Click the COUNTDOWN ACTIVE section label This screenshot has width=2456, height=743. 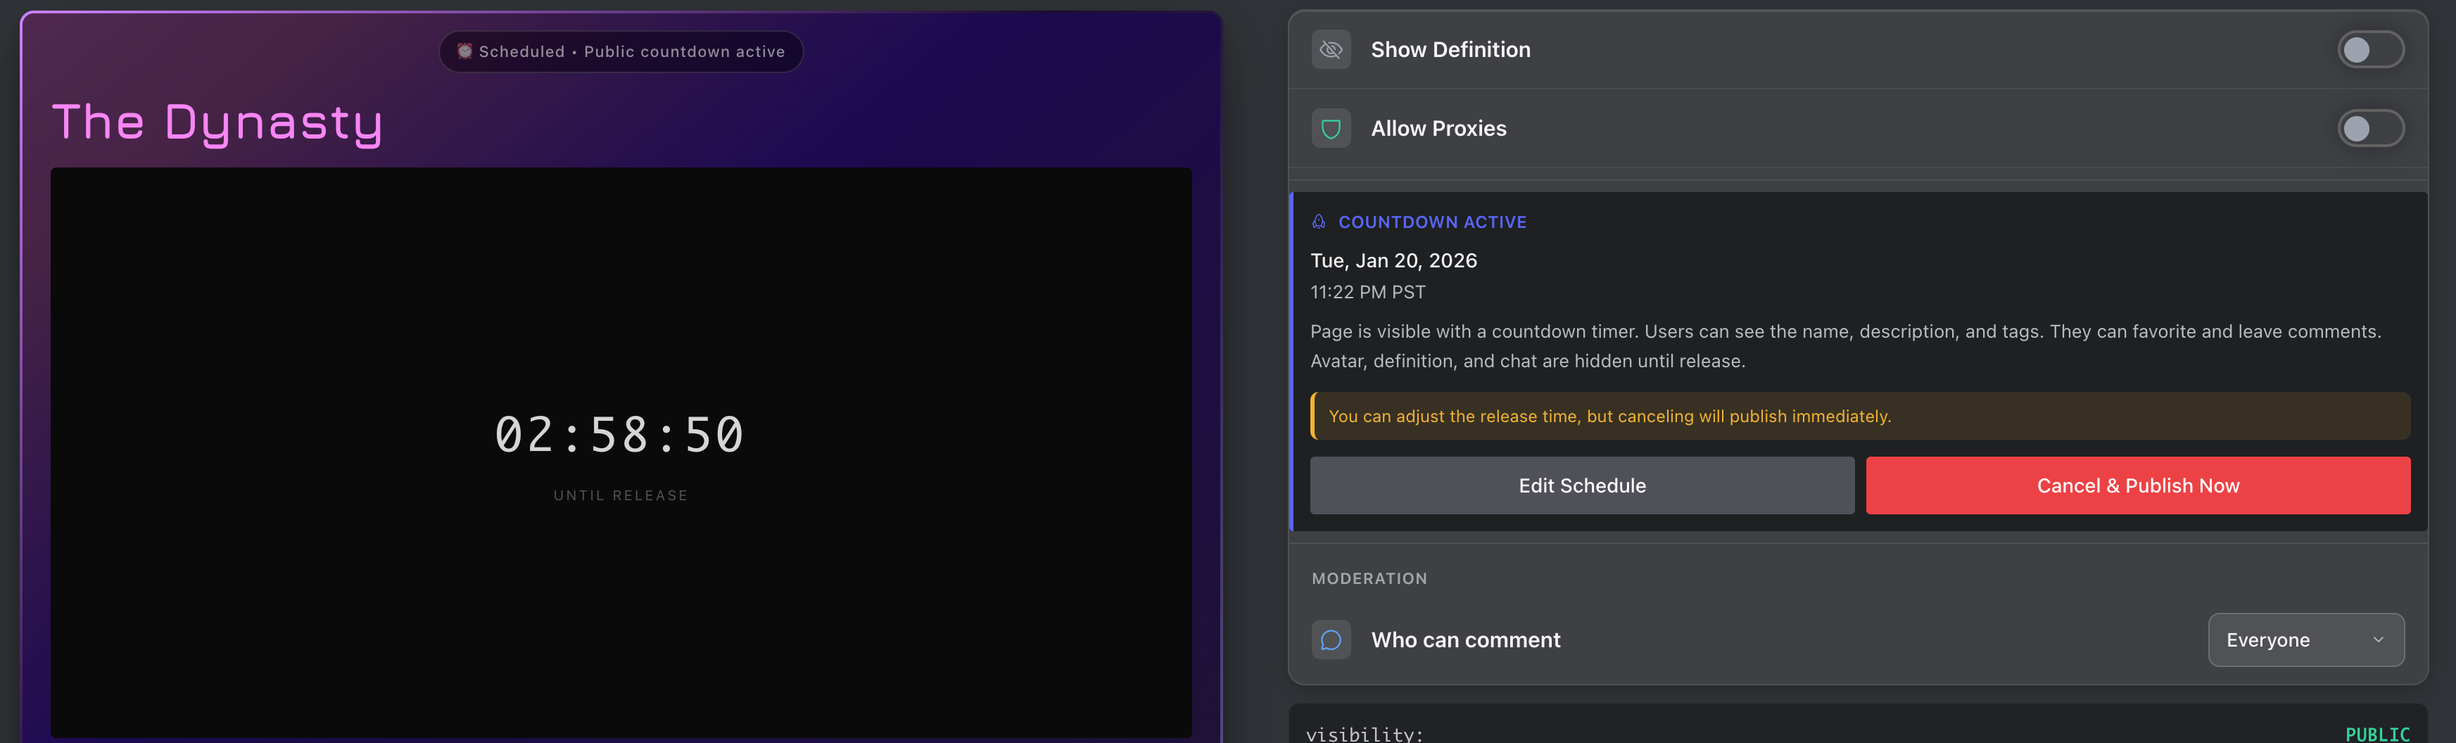(1432, 221)
